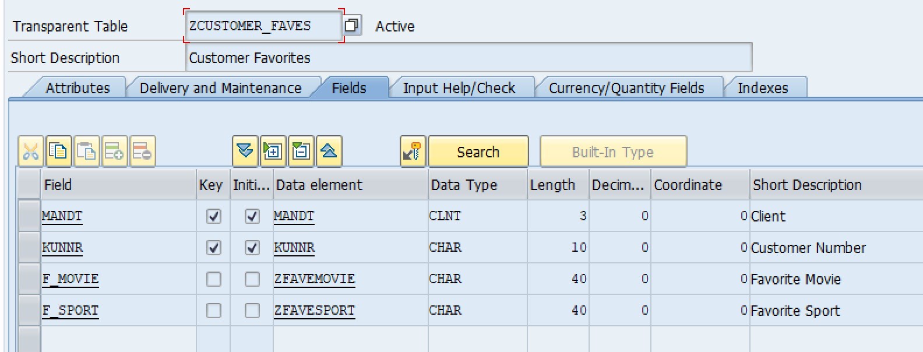Image resolution: width=923 pixels, height=352 pixels.
Task: Open Foreign Keys via the key icon
Action: (413, 152)
